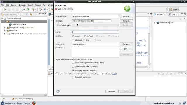The width and height of the screenshot is (187, 105).
Task: Click the Add interfaces button
Action: point(127,49)
